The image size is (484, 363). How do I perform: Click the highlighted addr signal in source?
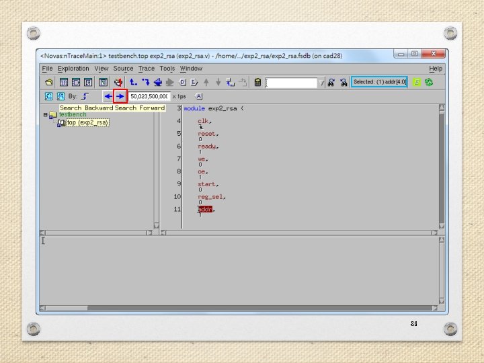click(205, 210)
